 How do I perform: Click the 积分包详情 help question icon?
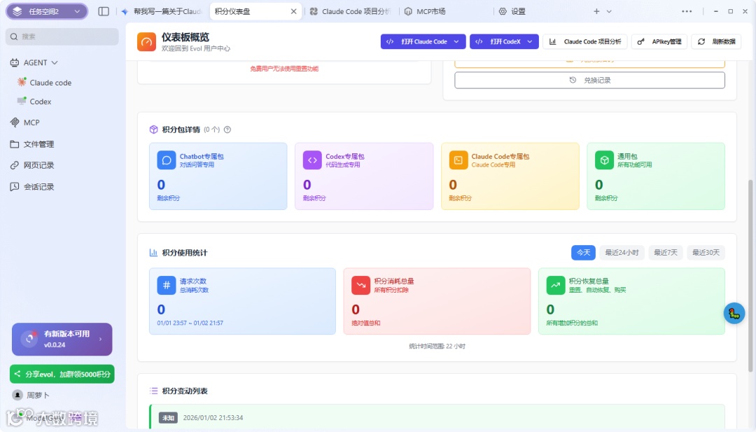click(227, 130)
